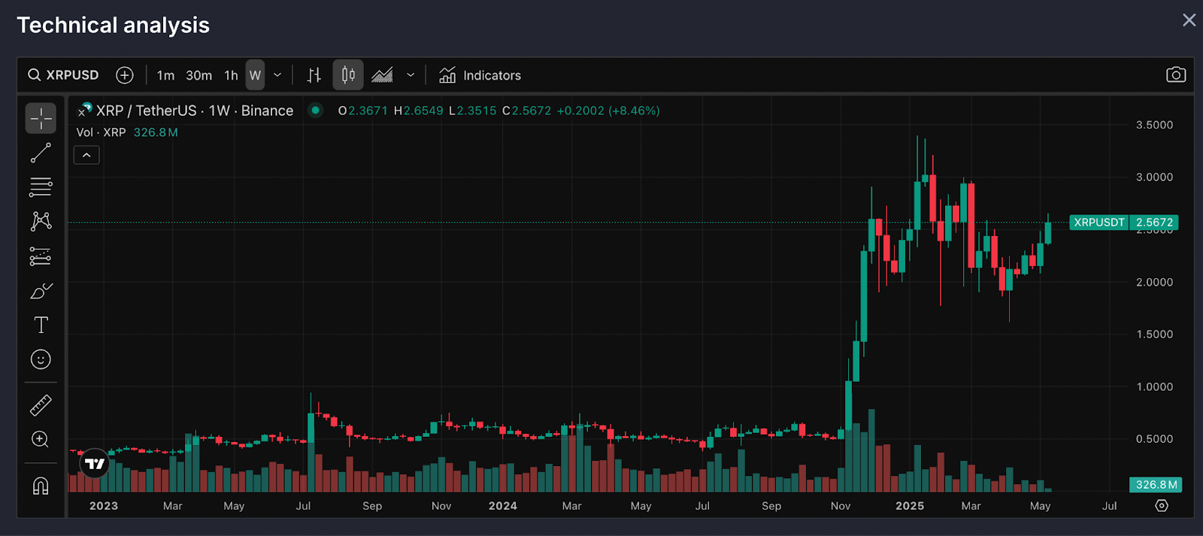This screenshot has width=1203, height=536.
Task: Close the Technical analysis panel
Action: 1189,20
